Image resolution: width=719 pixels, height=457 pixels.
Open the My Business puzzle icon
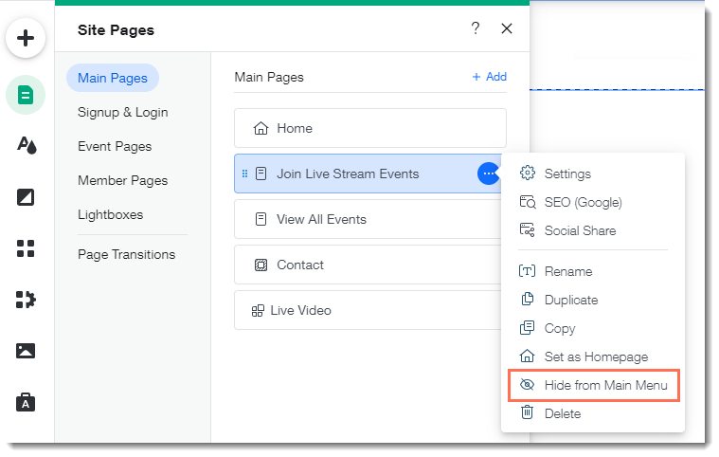tap(26, 300)
